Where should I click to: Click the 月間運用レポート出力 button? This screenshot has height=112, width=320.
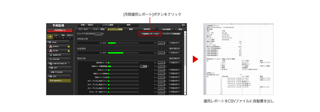click(150, 34)
